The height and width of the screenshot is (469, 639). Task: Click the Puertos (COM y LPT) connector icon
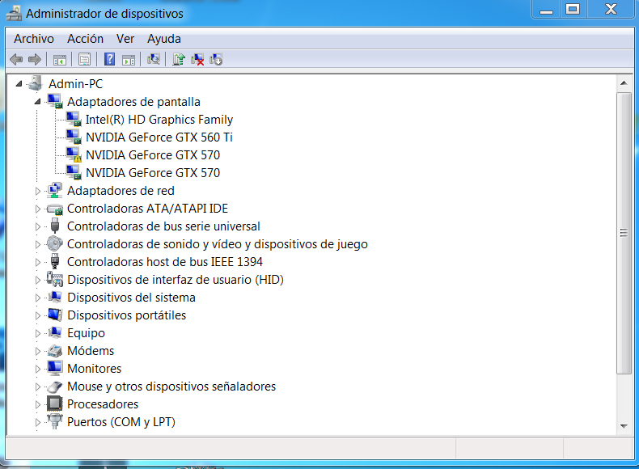pos(55,421)
